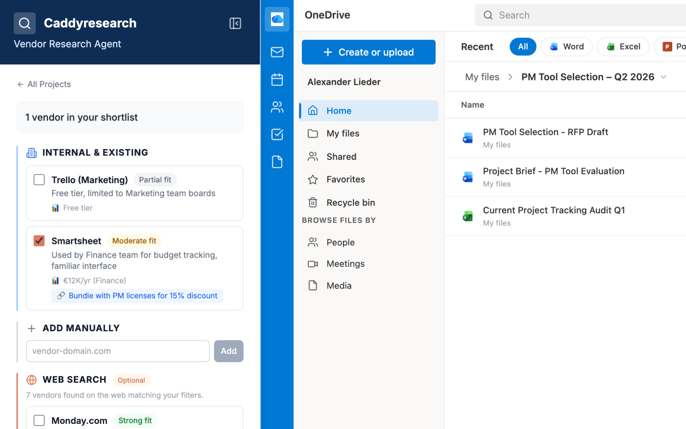Click the Strong fit badge on Monday.com
The height and width of the screenshot is (429, 686).
pyautogui.click(x=135, y=421)
